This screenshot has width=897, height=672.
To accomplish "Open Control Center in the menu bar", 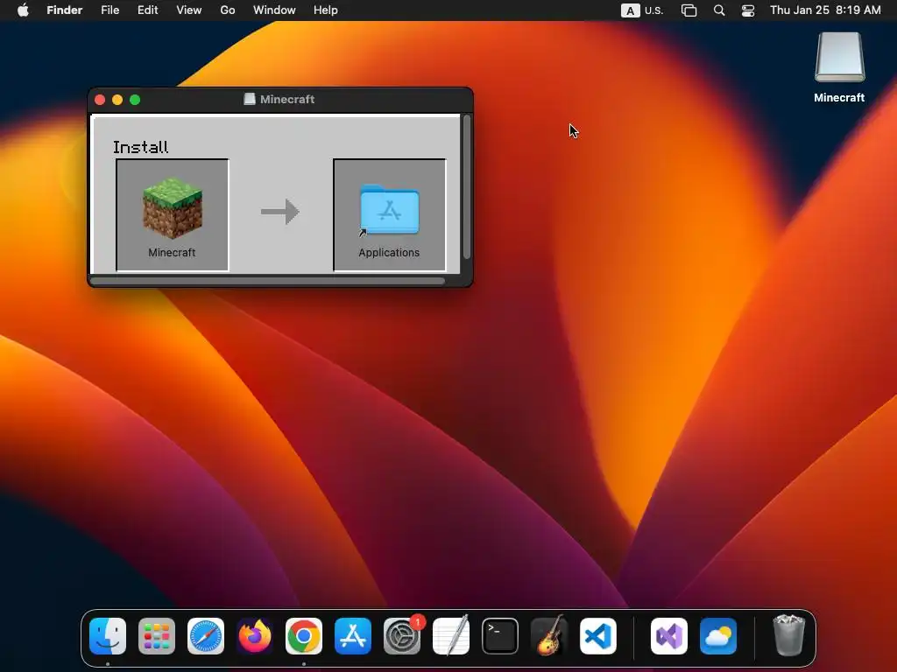I will [x=748, y=10].
